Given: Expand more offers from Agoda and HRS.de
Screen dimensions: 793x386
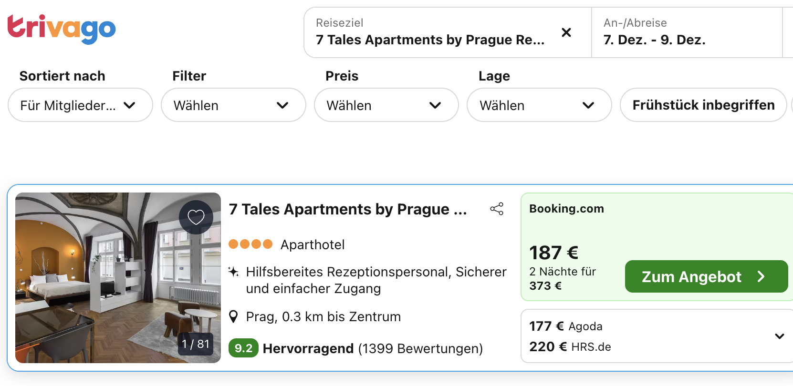Looking at the screenshot, I should 779,336.
